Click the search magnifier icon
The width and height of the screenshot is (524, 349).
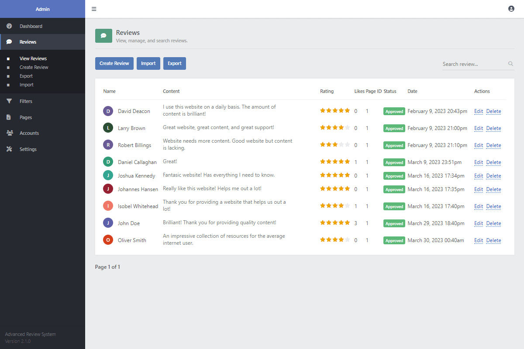(x=510, y=64)
